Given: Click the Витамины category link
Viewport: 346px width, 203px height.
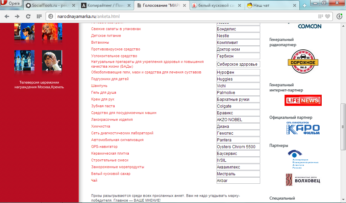Looking at the screenshot, I should [x=100, y=42].
